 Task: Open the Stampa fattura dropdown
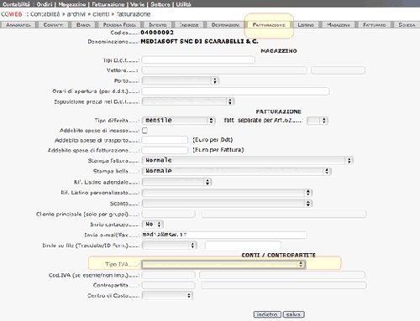click(248, 161)
